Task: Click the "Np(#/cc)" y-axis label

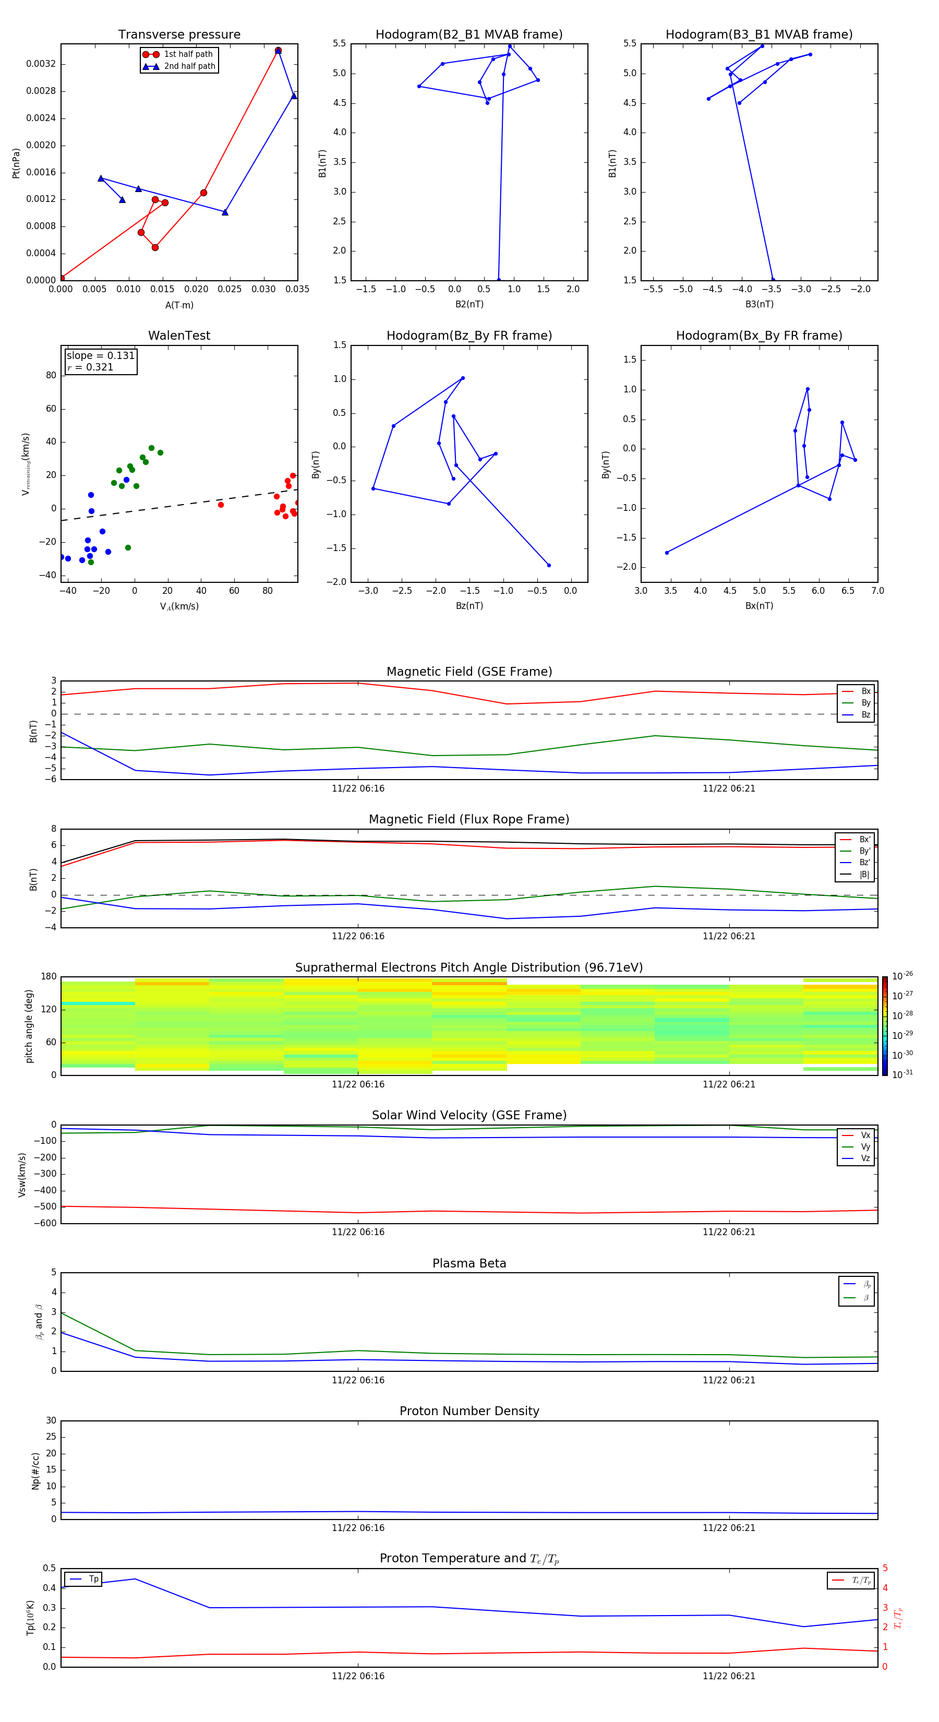Action: coord(35,1470)
